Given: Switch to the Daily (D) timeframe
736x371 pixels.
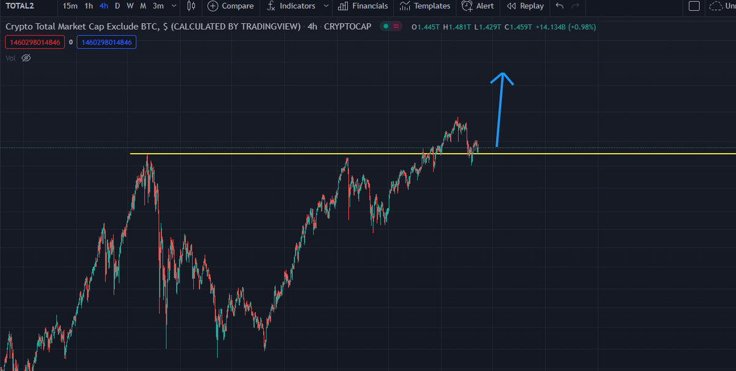Looking at the screenshot, I should pyautogui.click(x=117, y=6).
